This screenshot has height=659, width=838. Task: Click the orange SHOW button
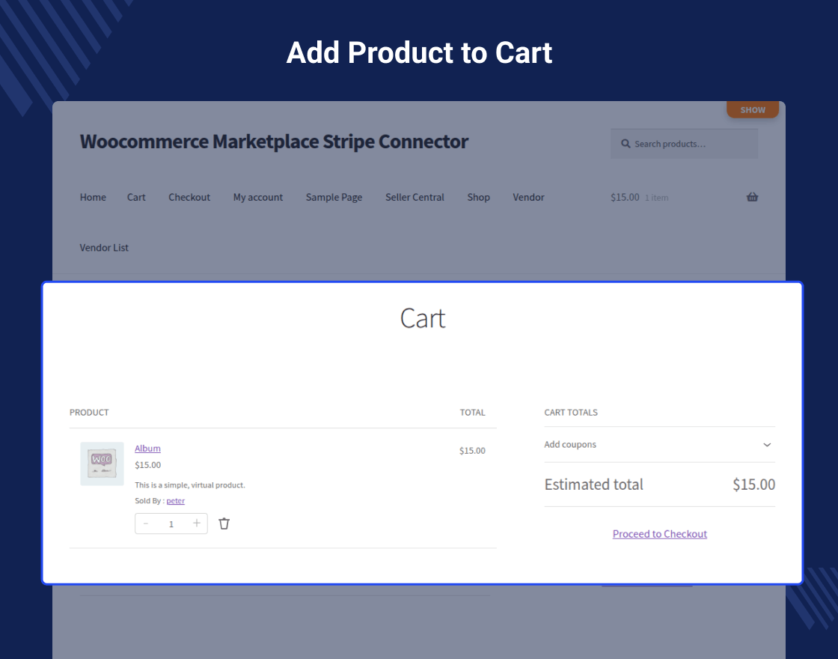tap(753, 109)
